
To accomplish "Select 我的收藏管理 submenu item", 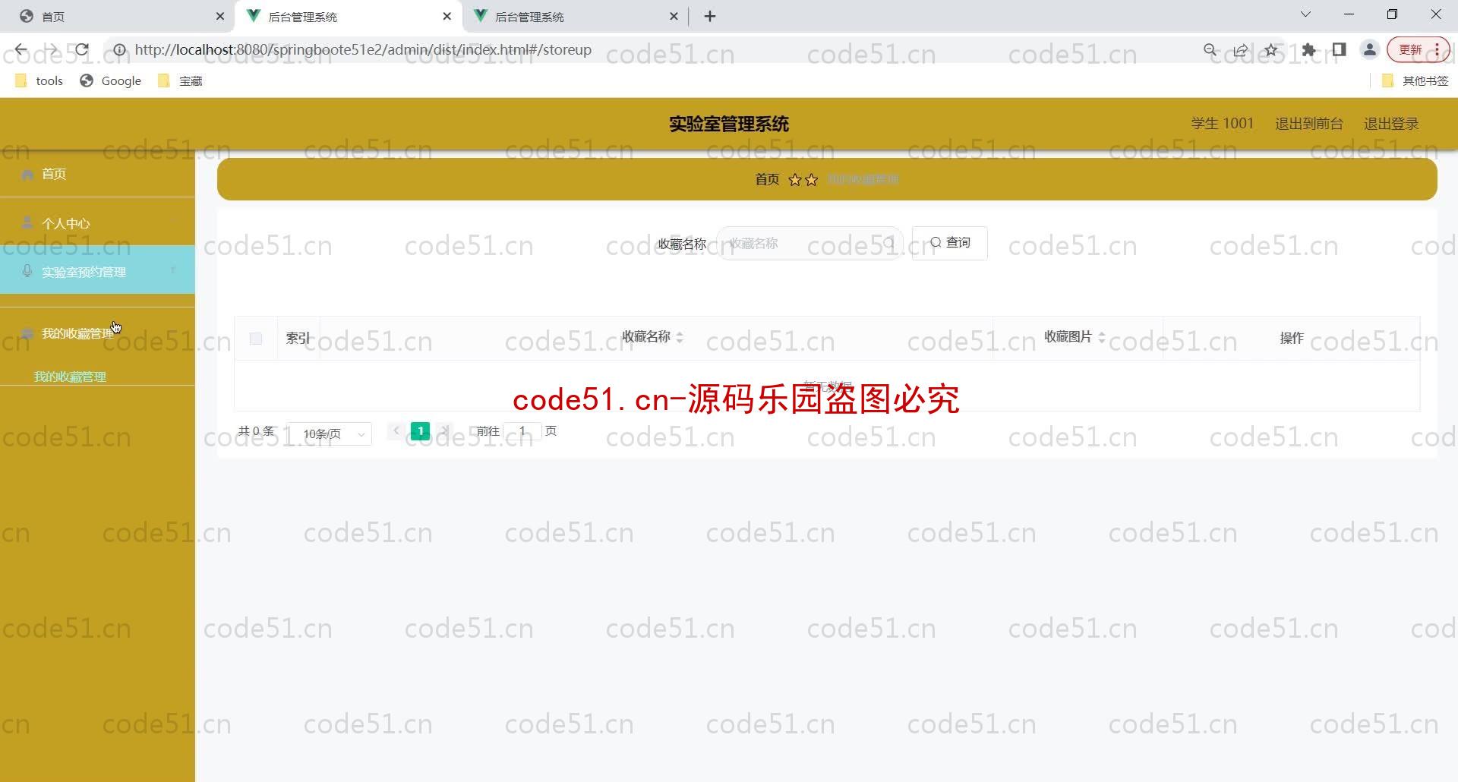I will click(x=70, y=377).
